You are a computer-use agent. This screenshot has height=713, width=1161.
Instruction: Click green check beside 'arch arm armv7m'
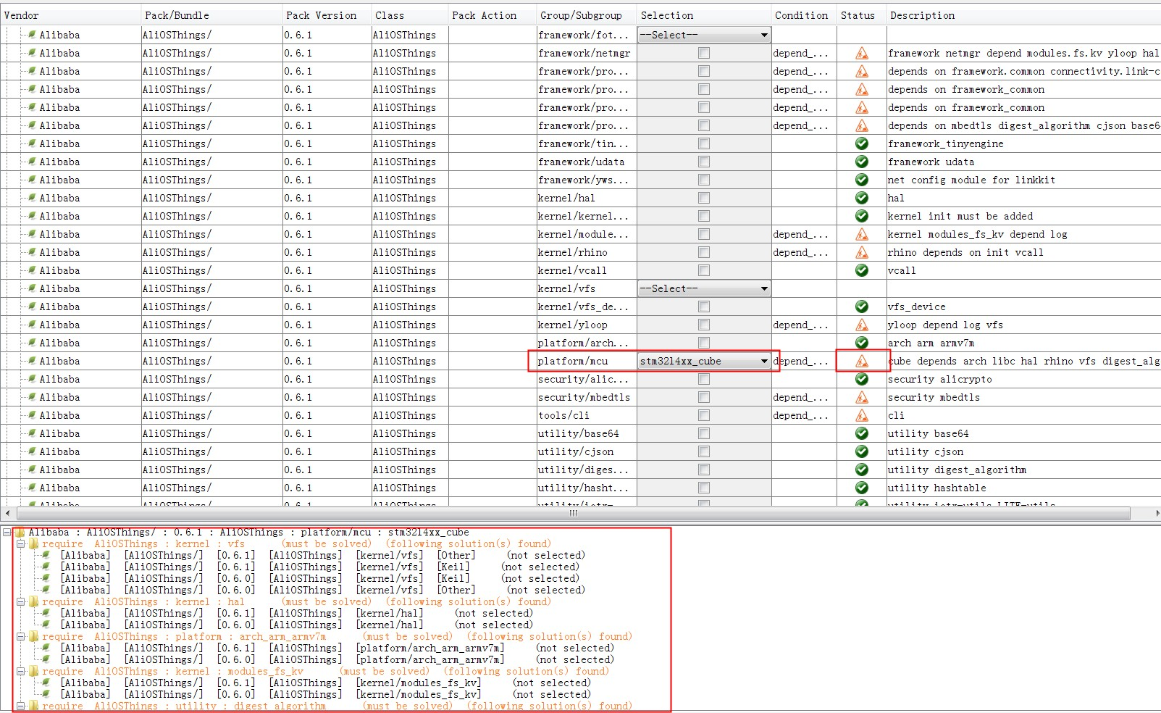(x=862, y=343)
